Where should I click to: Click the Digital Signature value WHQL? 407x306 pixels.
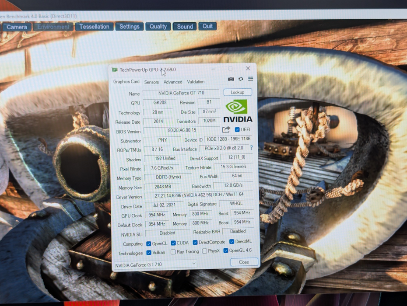[236, 204]
